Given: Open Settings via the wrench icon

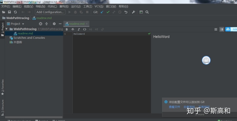Looking at the screenshot, I should (x=133, y=12).
